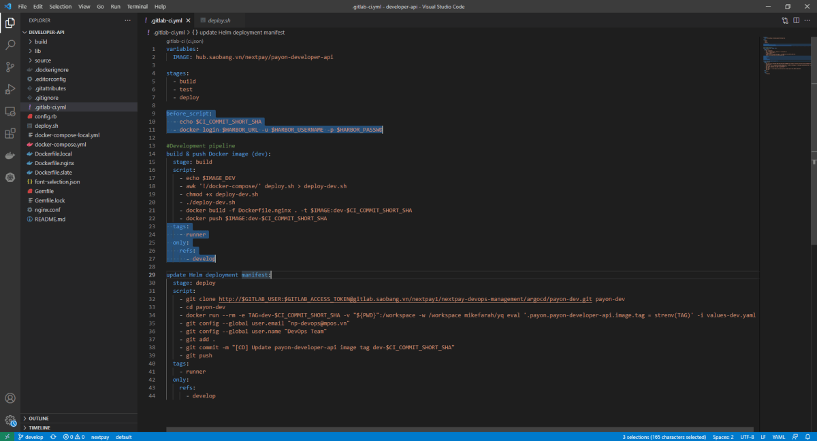This screenshot has width=817, height=441.
Task: Open the Selection menu
Action: (x=61, y=6)
